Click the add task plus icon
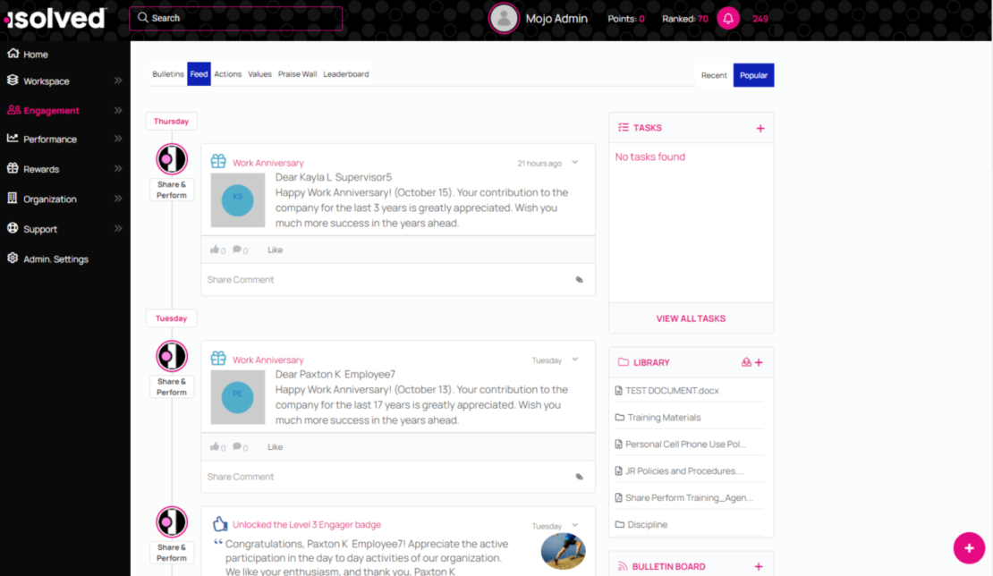Viewport: 993px width, 576px height. [x=761, y=127]
